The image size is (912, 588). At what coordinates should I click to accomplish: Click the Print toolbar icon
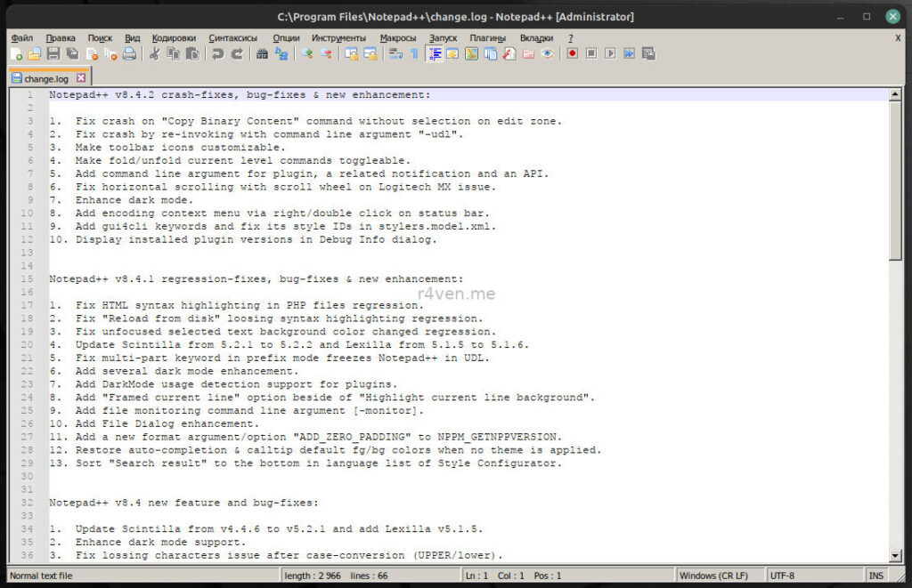(129, 54)
